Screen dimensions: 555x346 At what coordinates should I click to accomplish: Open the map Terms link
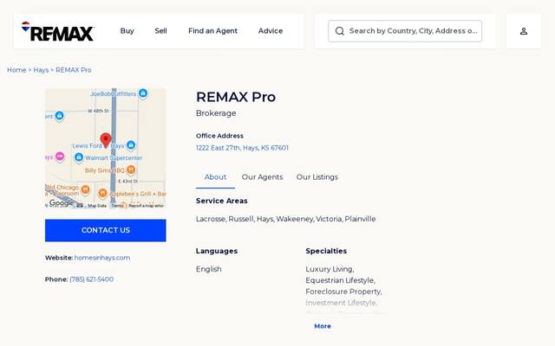pos(118,206)
